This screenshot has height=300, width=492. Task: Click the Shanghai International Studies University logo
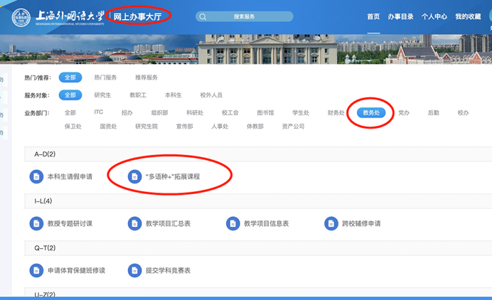[58, 17]
